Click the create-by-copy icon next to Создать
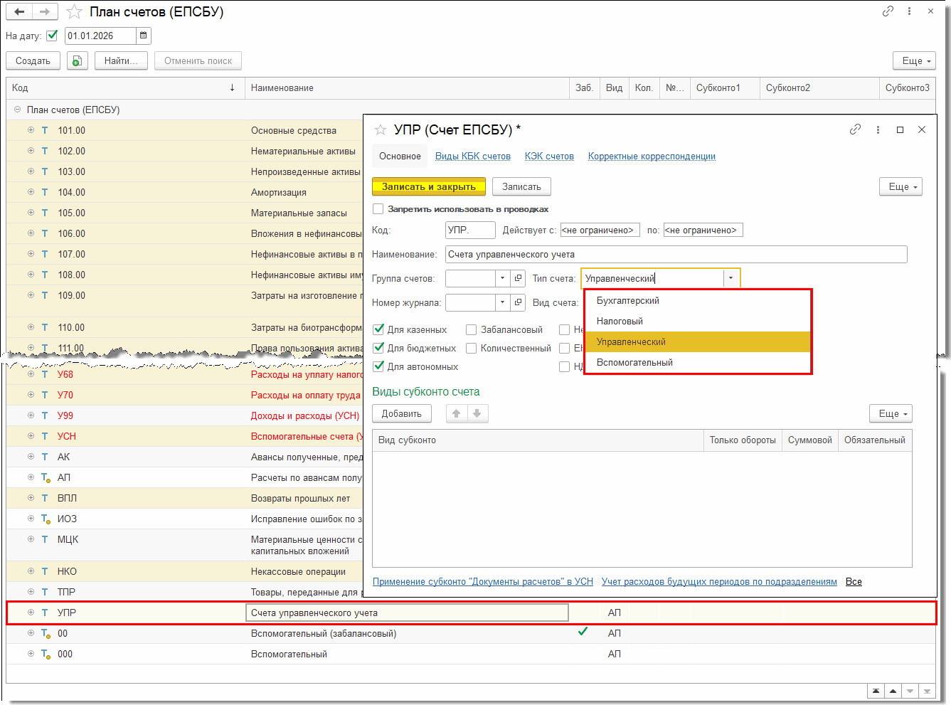Viewport: 951px width, 705px height. tap(77, 61)
